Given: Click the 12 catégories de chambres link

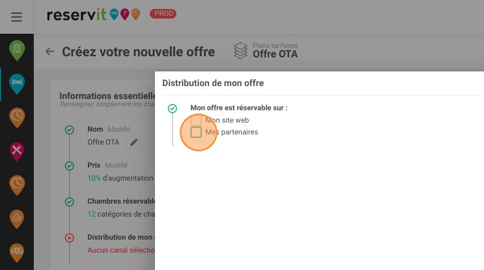Looking at the screenshot, I should [x=121, y=214].
